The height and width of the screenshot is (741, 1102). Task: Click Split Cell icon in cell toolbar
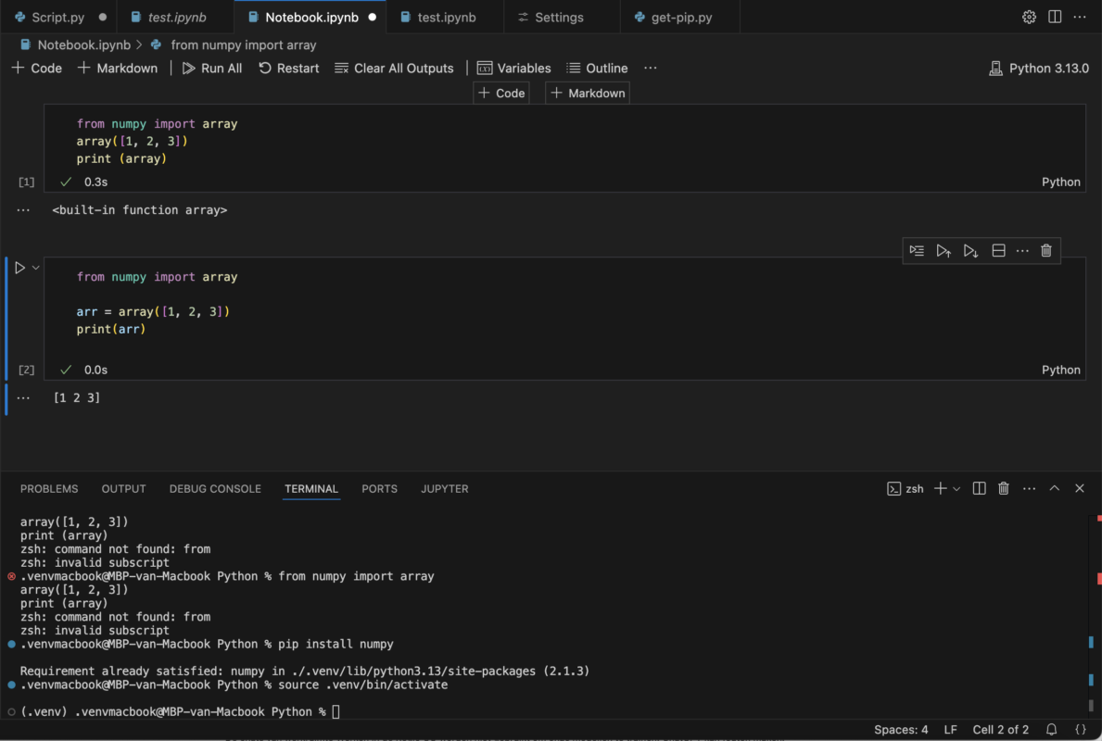998,251
